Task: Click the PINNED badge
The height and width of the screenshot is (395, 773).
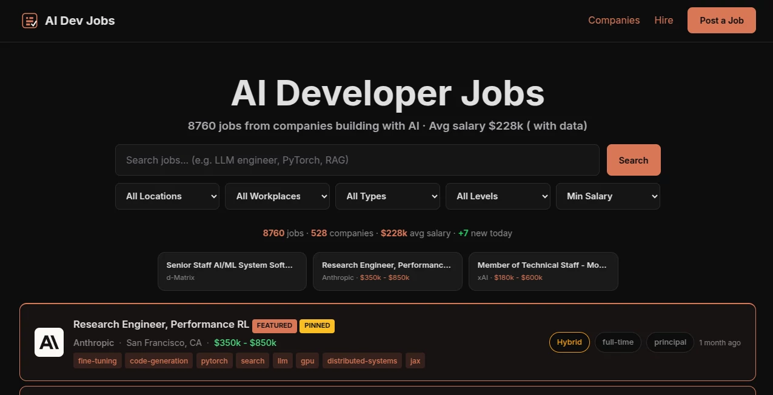Action: 317,326
